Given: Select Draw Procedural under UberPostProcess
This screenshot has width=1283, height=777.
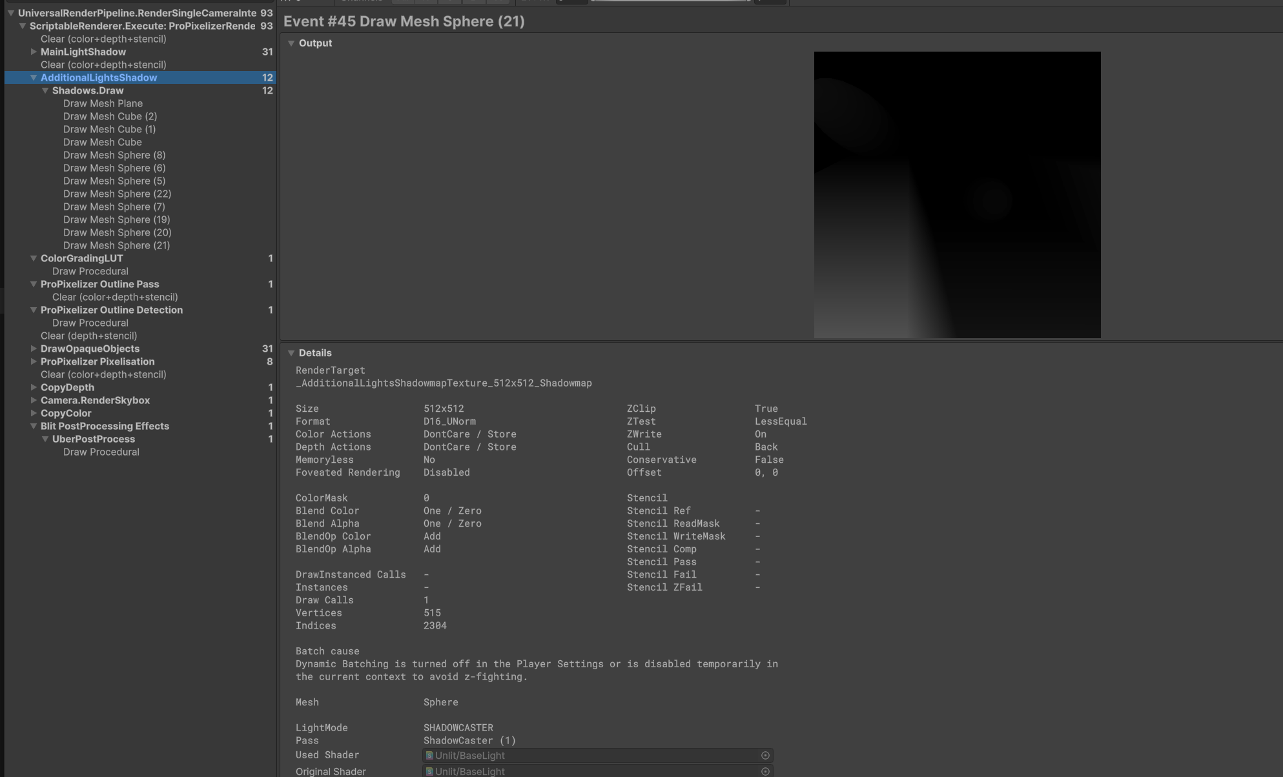Looking at the screenshot, I should click(x=101, y=452).
